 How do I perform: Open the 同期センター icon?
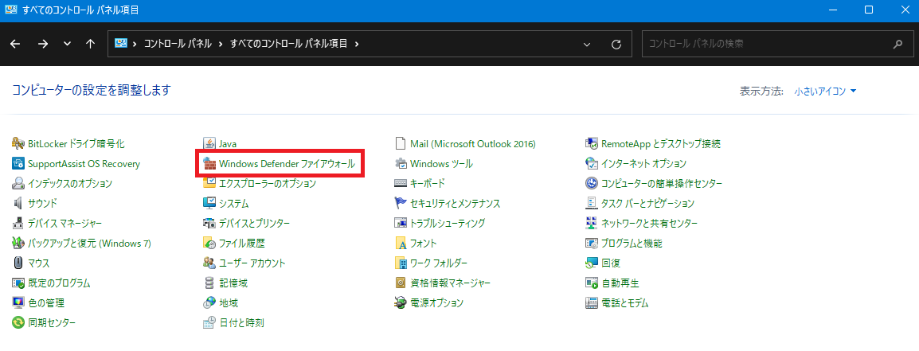click(x=18, y=323)
